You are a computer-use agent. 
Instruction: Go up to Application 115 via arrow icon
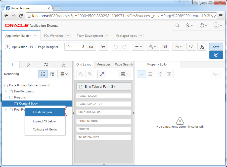tap(8, 47)
